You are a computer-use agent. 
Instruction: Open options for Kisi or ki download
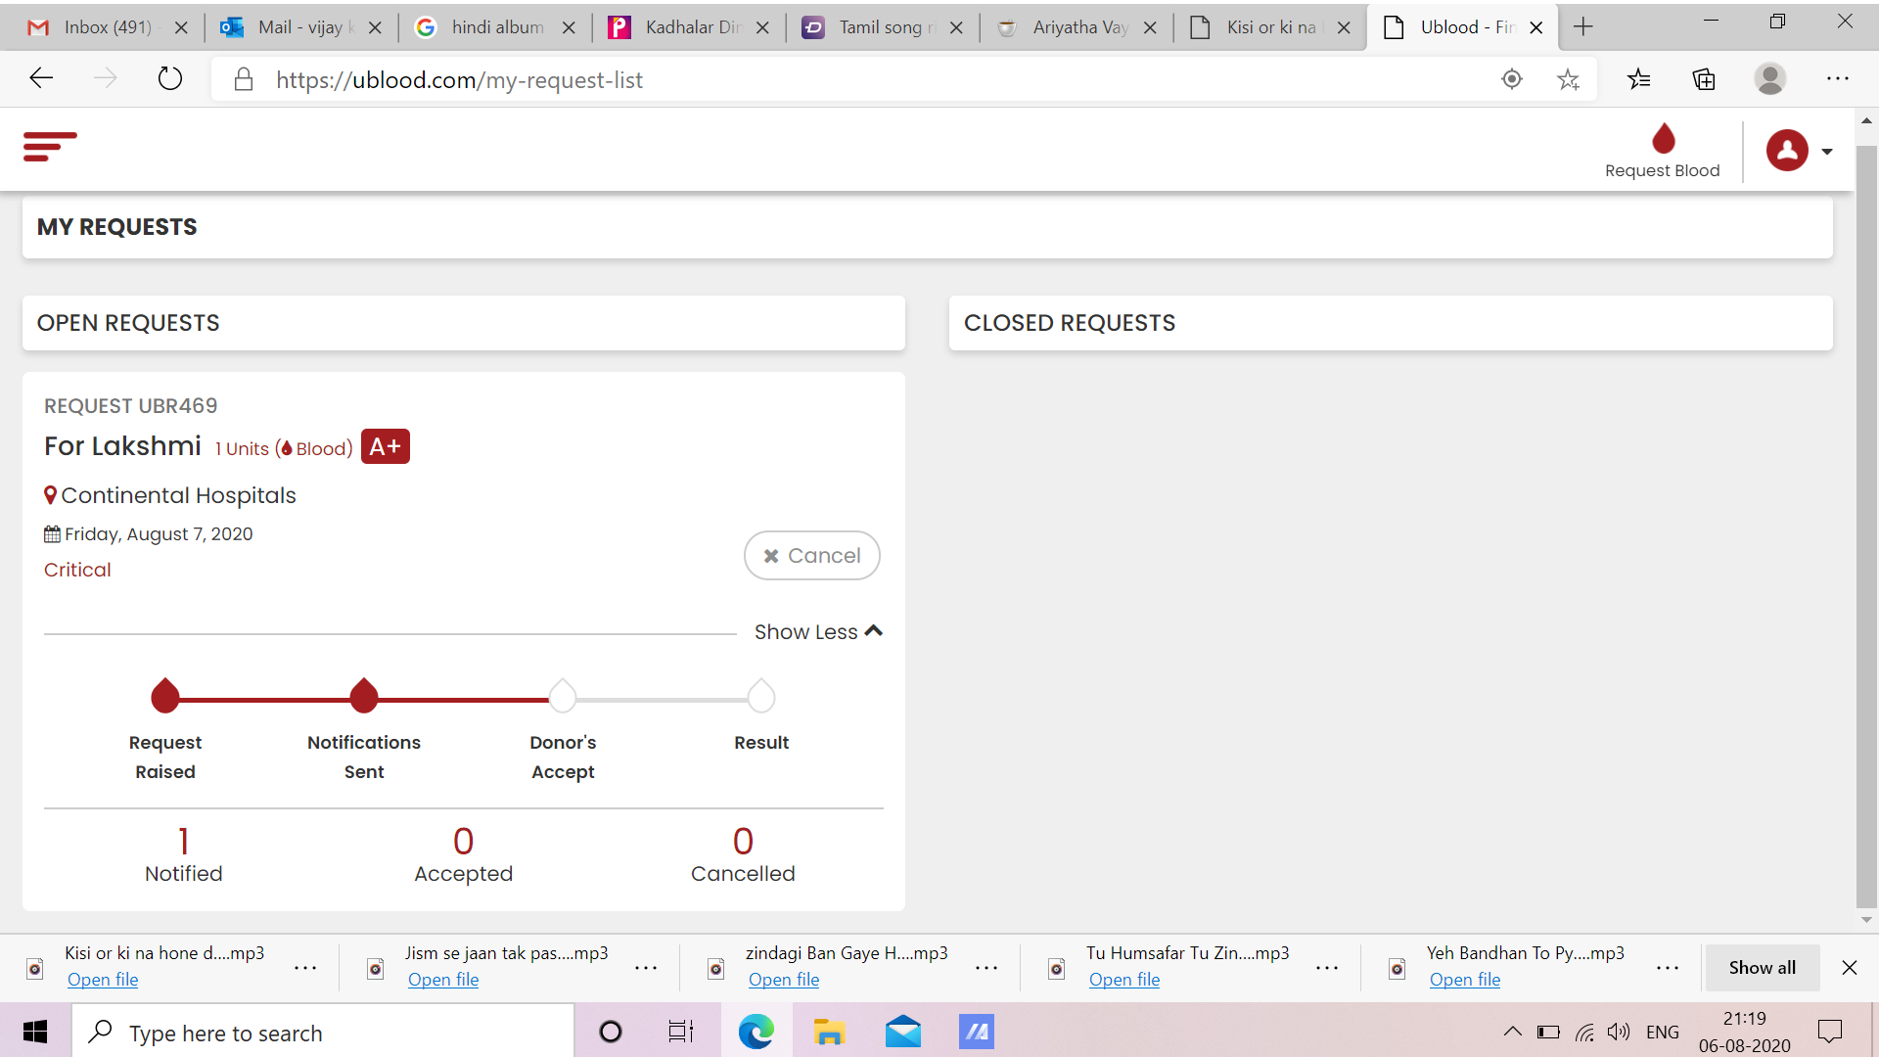[x=305, y=968]
